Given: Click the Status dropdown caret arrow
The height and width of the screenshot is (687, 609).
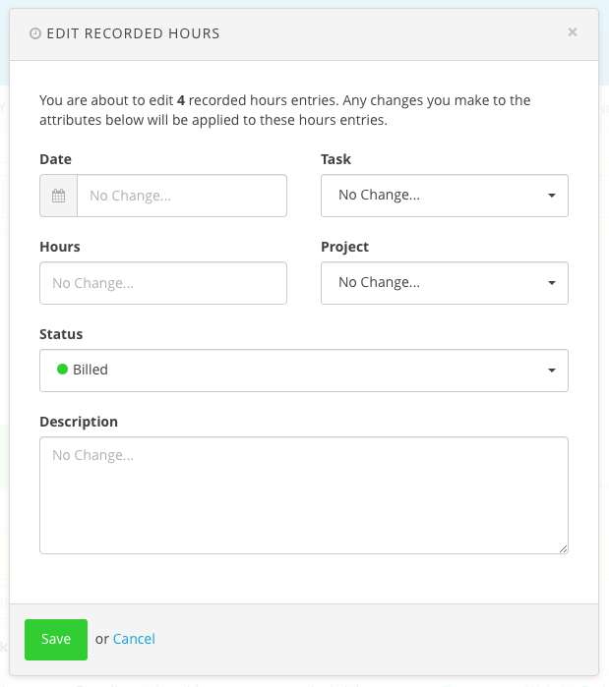Looking at the screenshot, I should (552, 371).
